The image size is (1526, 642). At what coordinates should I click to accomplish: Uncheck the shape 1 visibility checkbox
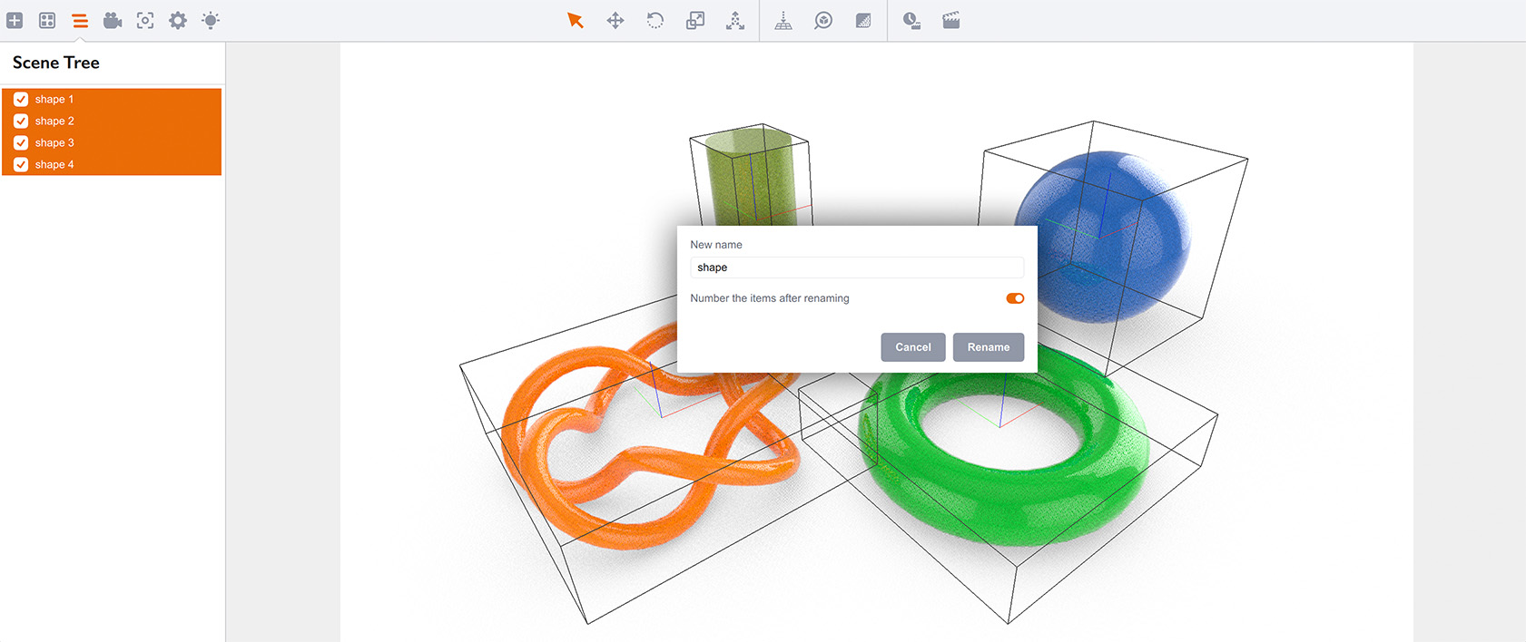click(21, 99)
